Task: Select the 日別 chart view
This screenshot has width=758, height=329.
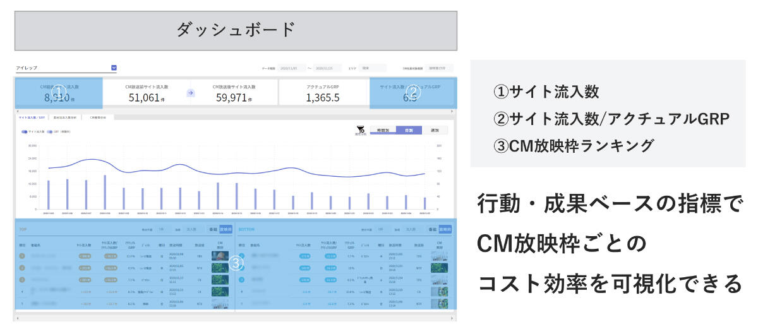Action: [409, 130]
